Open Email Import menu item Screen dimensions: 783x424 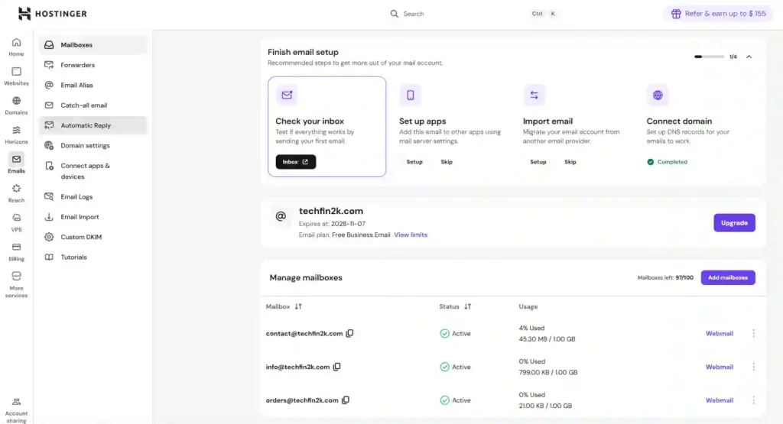[93, 217]
